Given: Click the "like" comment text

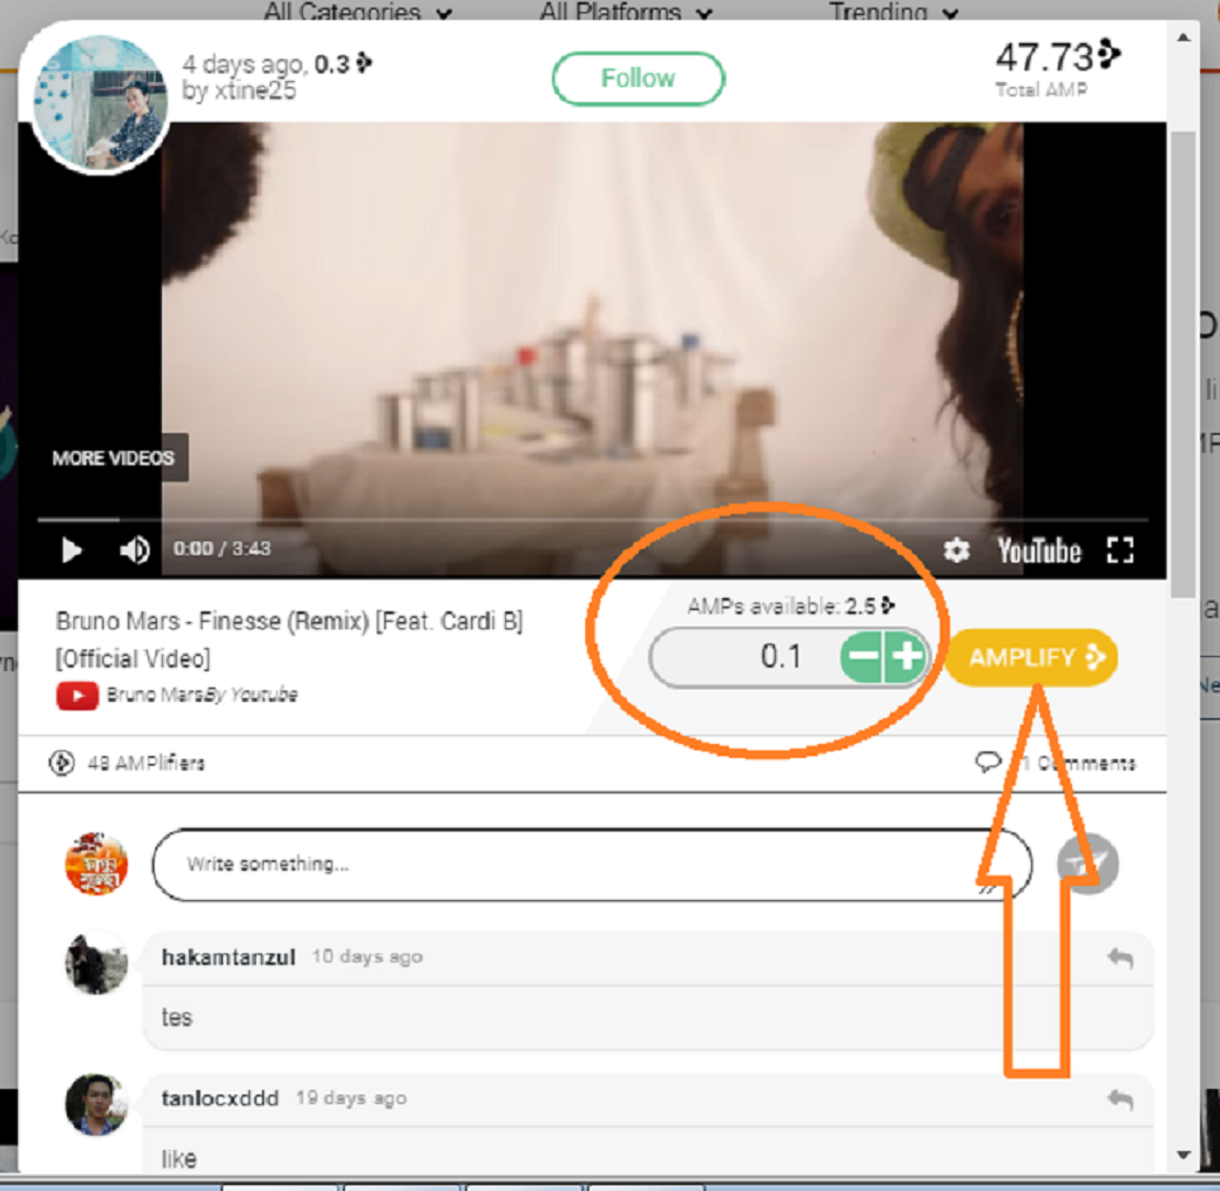Looking at the screenshot, I should [x=179, y=1160].
